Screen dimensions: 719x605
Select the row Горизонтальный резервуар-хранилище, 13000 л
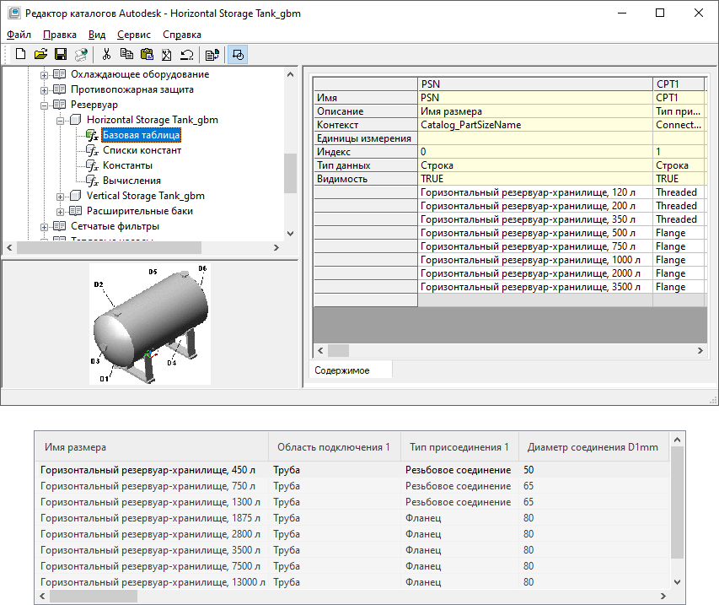pyautogui.click(x=352, y=582)
